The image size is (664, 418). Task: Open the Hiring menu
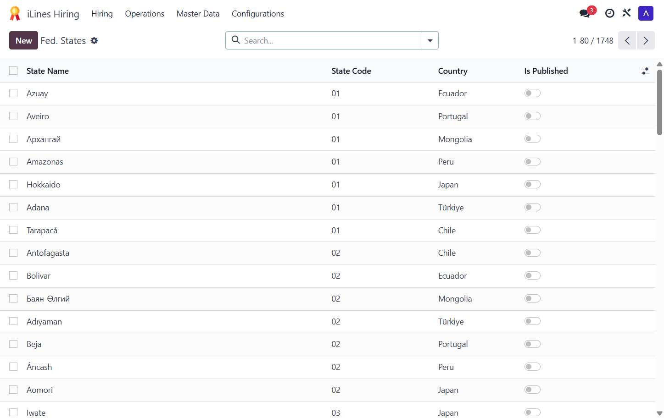coord(102,14)
